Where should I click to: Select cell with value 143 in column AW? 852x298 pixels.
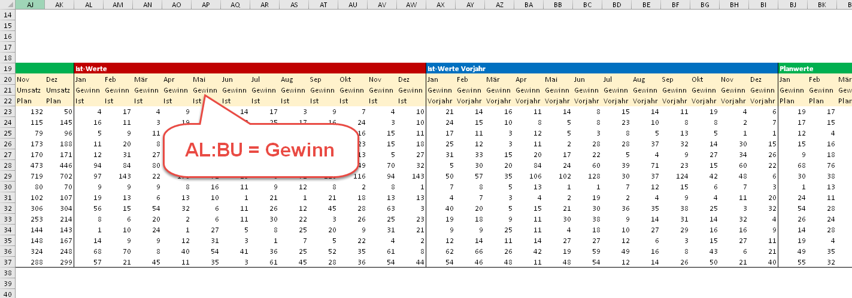pyautogui.click(x=411, y=176)
